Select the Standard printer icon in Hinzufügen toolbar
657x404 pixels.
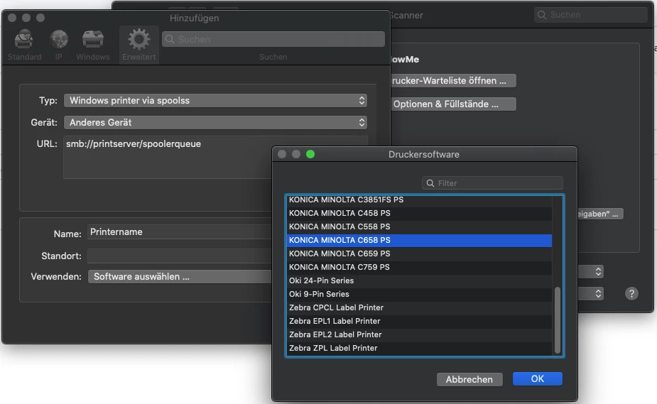point(24,39)
